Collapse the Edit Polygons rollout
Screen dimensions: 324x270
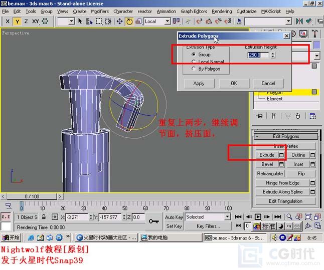tap(286, 136)
